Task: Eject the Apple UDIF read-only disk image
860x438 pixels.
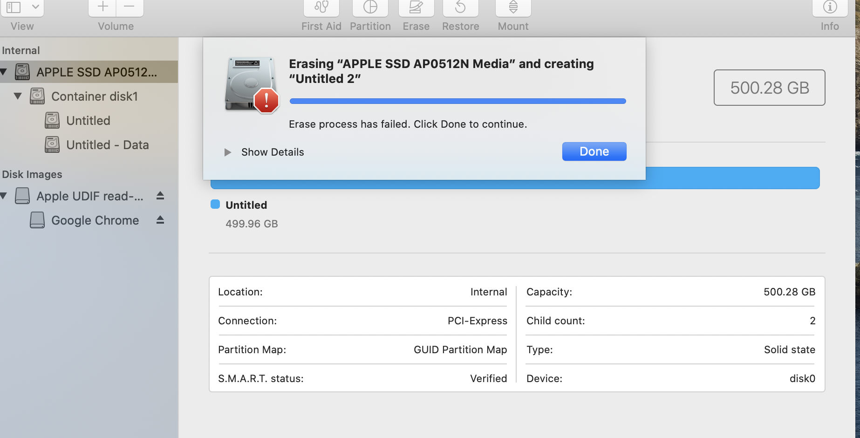Action: (x=160, y=196)
